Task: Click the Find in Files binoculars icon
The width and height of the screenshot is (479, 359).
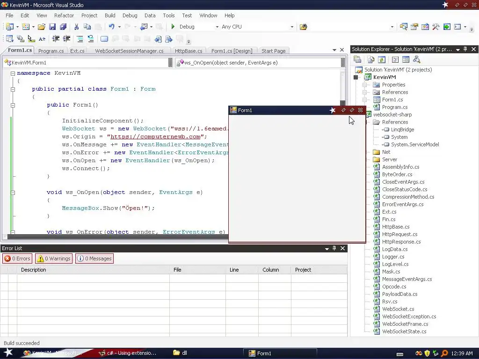Action: (303, 27)
